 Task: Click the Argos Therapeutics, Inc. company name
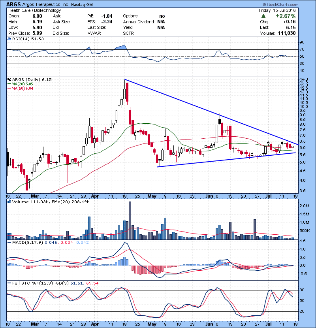point(45,5)
